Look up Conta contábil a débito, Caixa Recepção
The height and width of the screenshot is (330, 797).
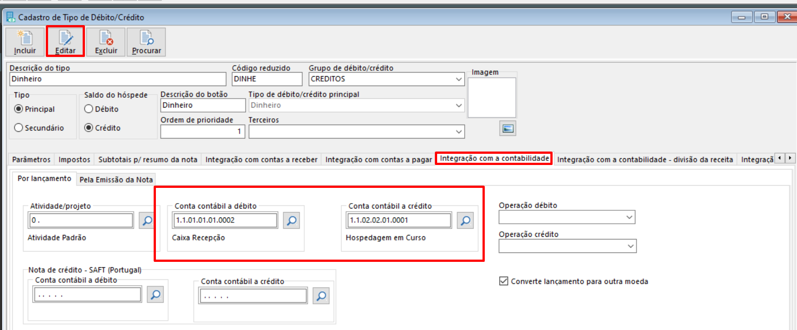[x=292, y=221]
